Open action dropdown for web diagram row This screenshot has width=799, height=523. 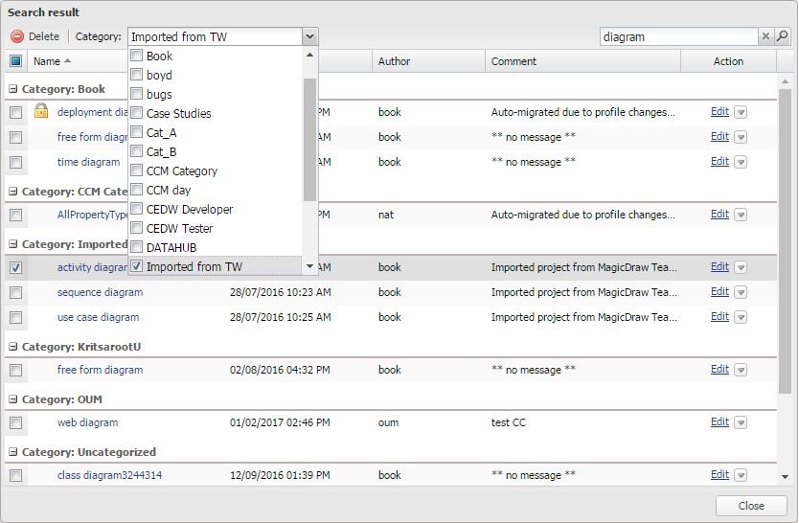coord(741,422)
